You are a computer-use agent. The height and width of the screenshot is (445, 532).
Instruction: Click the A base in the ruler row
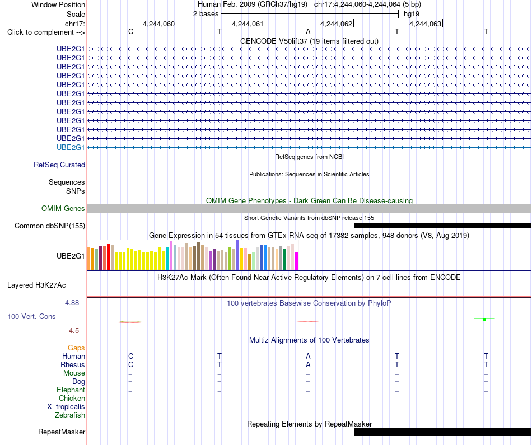click(308, 31)
